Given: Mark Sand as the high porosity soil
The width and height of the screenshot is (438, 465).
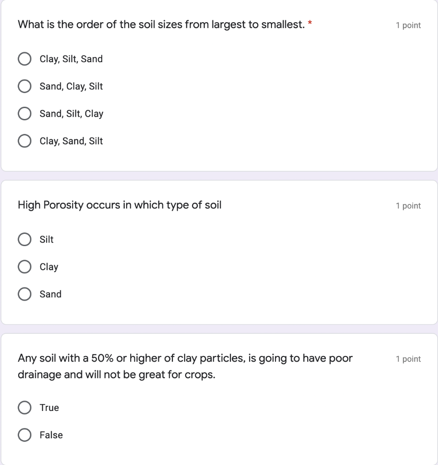Looking at the screenshot, I should (x=25, y=294).
